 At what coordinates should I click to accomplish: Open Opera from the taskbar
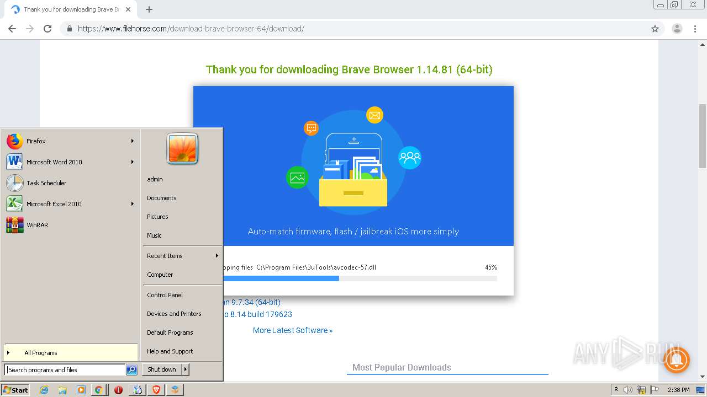tap(118, 390)
